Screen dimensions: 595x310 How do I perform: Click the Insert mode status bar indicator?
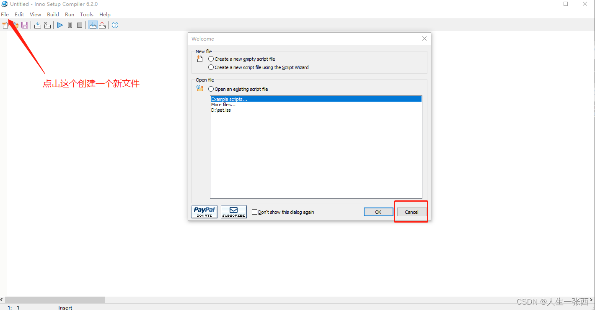tap(65, 307)
